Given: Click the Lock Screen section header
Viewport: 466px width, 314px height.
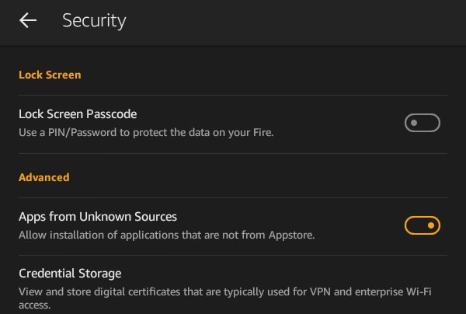Looking at the screenshot, I should (50, 75).
